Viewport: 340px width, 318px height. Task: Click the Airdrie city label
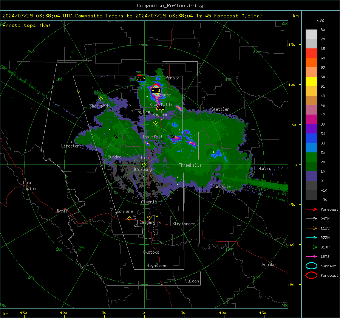pyautogui.click(x=149, y=202)
